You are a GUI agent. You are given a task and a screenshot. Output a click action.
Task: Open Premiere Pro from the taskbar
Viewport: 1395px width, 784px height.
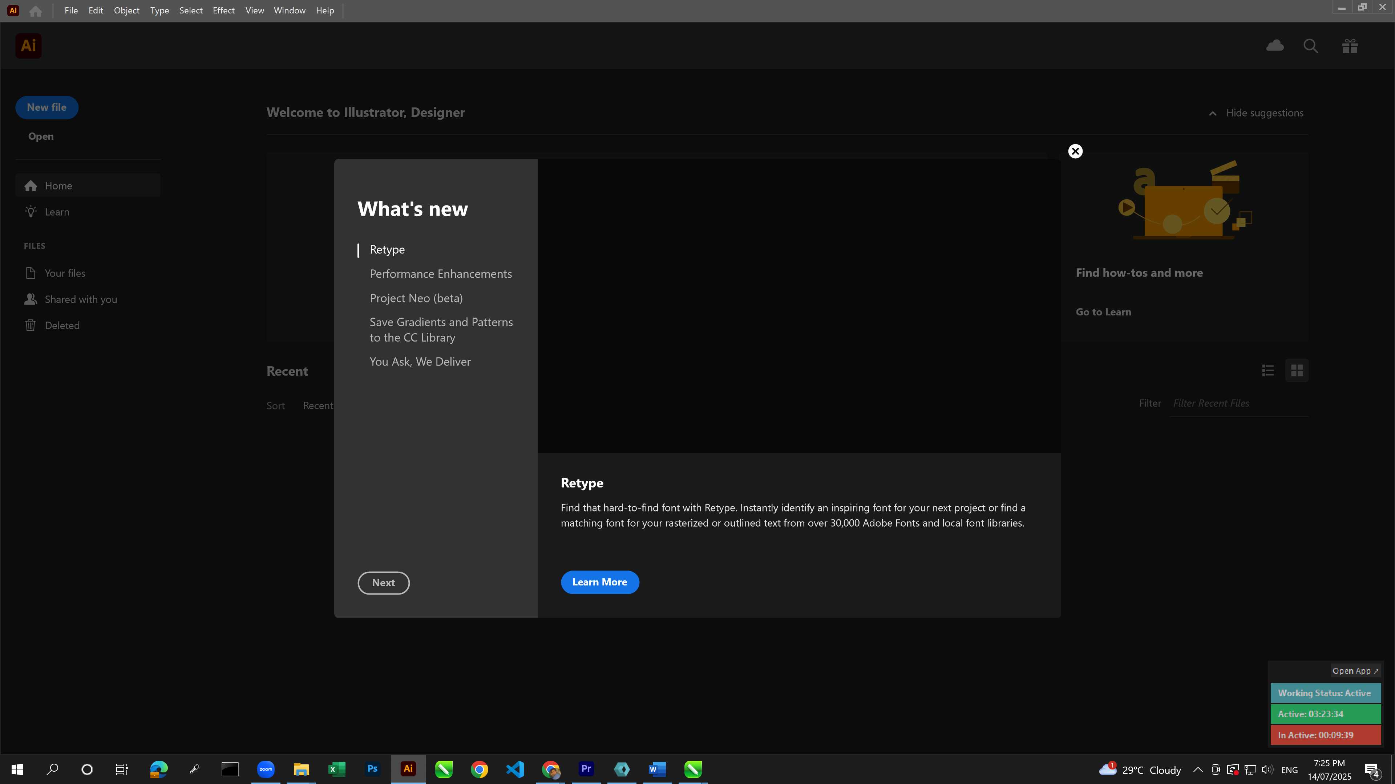point(586,769)
